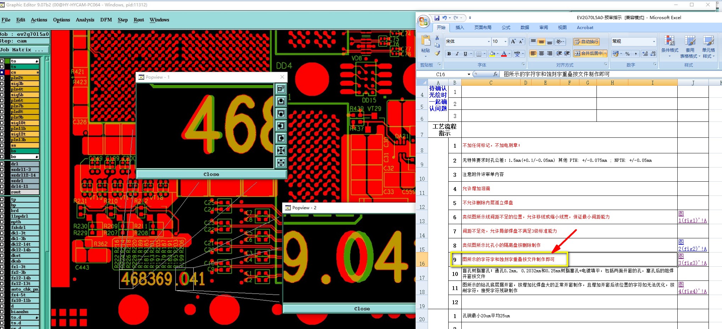Apply top vertical alignment

point(533,41)
